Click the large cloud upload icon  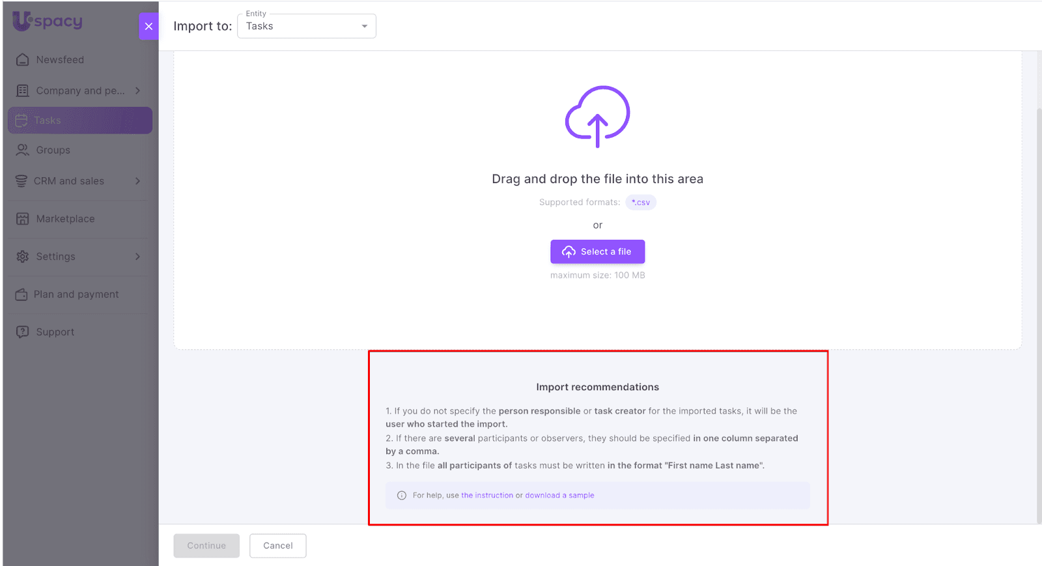[x=597, y=117]
